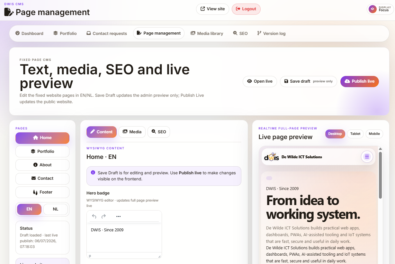Click the undo arrow in Hero badge editor

tap(94, 216)
